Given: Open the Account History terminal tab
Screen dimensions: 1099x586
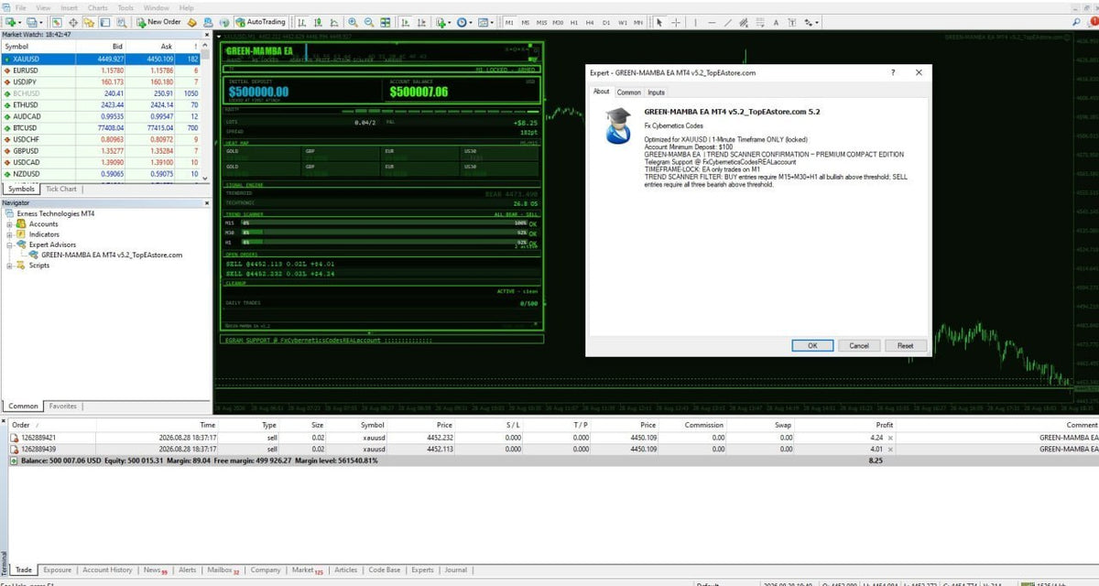Looking at the screenshot, I should (107, 570).
